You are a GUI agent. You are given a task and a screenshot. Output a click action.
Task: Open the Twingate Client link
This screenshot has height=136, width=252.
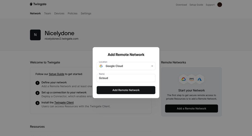click(x=64, y=103)
